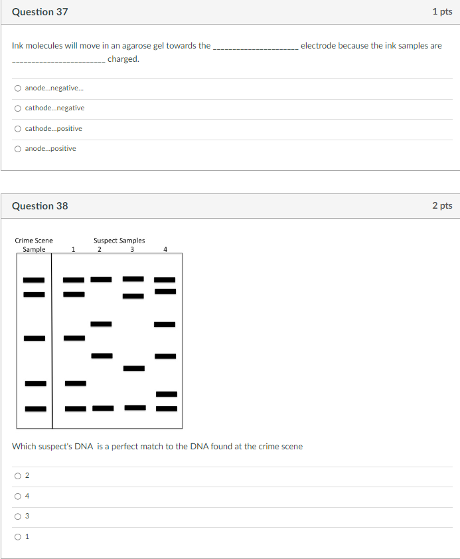Click the "anode...negative..." answer text label
Image resolution: width=460 pixels, height=559 pixels.
[54, 88]
